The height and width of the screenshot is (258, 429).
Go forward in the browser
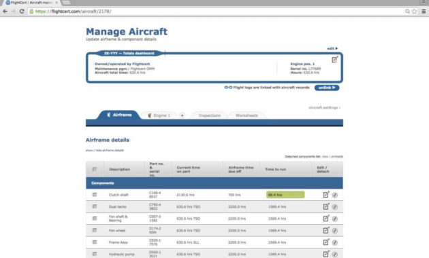point(13,11)
